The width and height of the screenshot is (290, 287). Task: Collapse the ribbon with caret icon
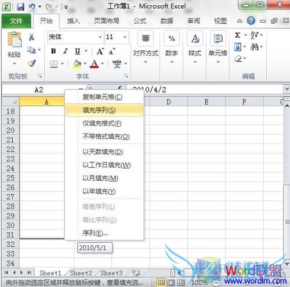click(240, 21)
